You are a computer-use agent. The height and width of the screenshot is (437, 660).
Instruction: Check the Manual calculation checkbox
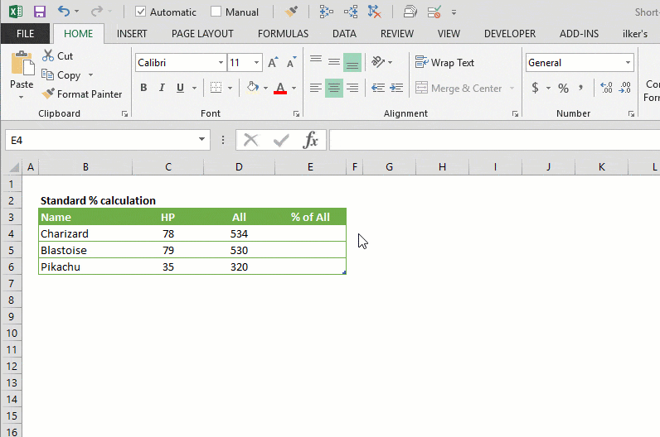click(x=216, y=12)
